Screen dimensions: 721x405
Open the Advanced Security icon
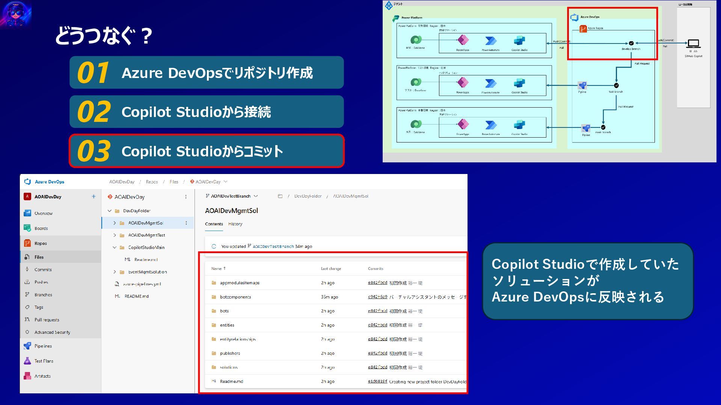[x=27, y=332]
